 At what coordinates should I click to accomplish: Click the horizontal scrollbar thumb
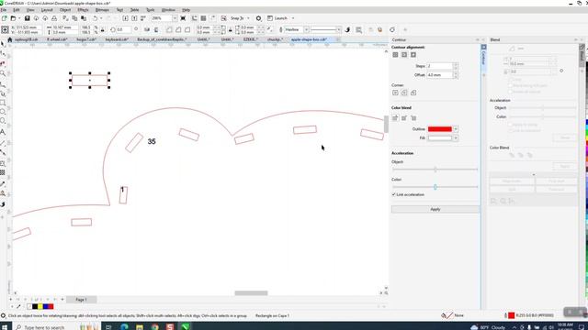click(251, 293)
